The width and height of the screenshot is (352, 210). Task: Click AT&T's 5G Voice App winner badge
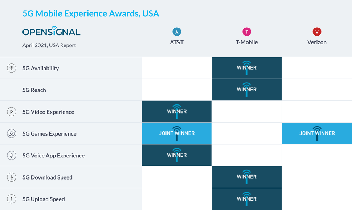[177, 155]
